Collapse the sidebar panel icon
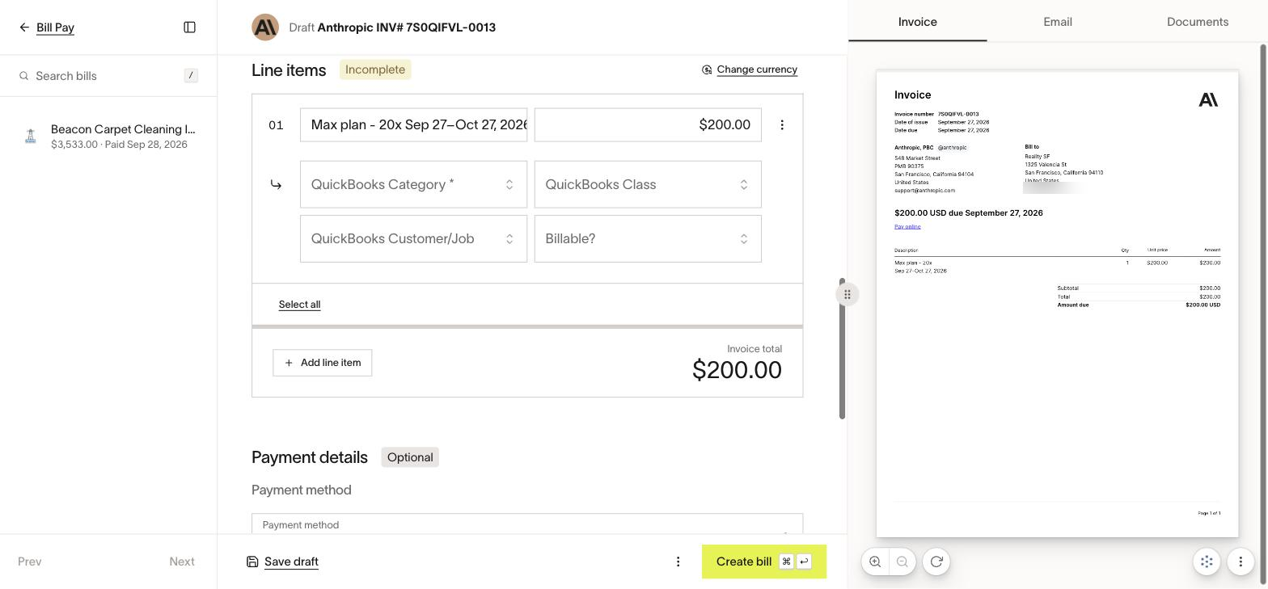 click(x=190, y=27)
